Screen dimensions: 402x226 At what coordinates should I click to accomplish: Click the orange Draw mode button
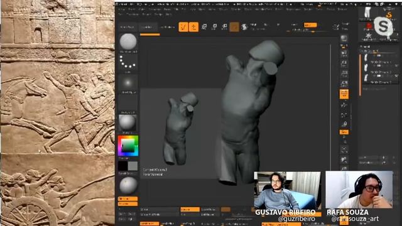tap(194, 27)
